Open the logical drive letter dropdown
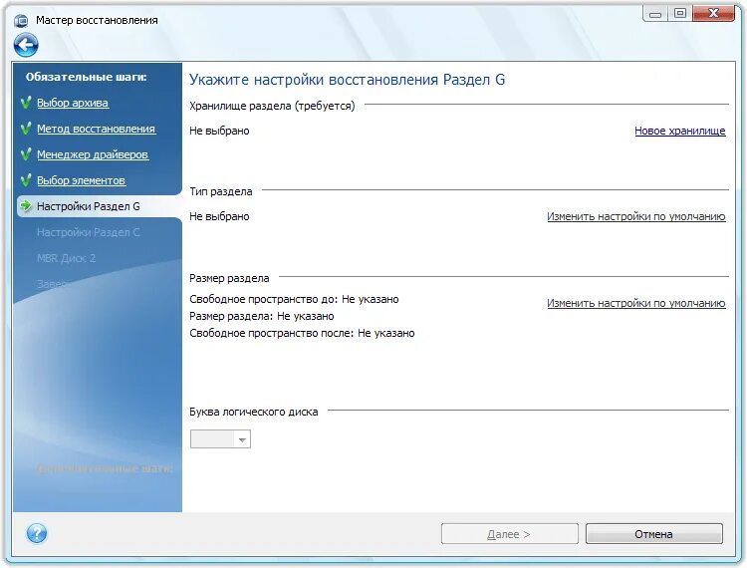The height and width of the screenshot is (568, 747). pyautogui.click(x=220, y=439)
